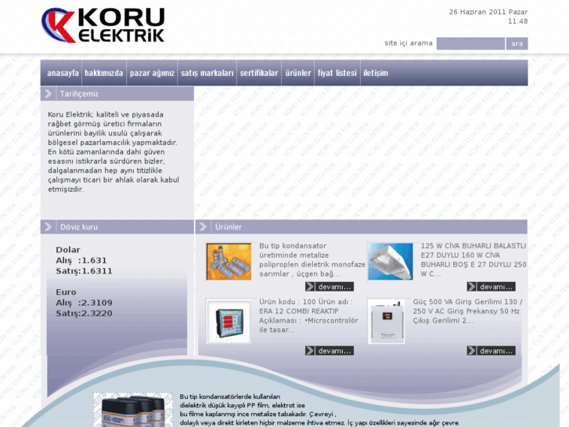Click the Ürünler section title

[228, 227]
